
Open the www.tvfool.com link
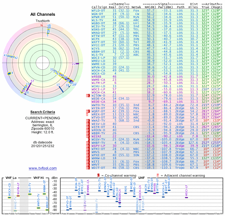pyautogui.click(x=42, y=168)
